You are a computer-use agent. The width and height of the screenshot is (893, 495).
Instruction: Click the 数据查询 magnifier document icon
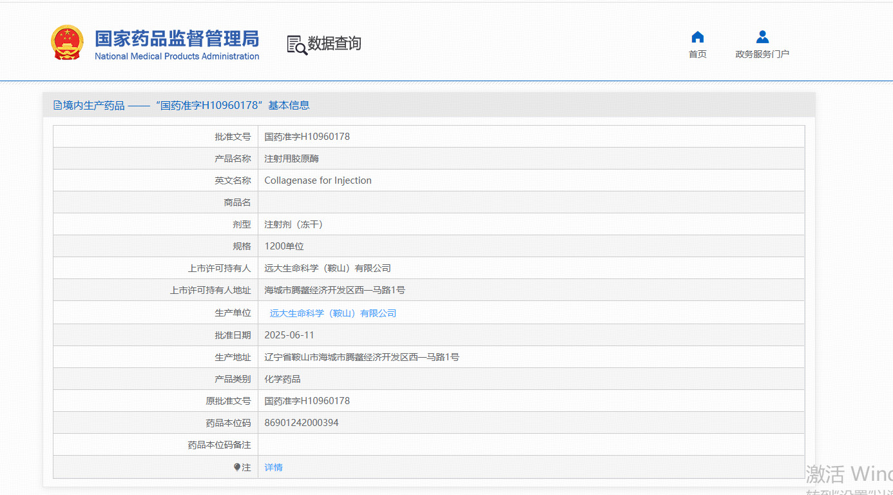(x=296, y=44)
